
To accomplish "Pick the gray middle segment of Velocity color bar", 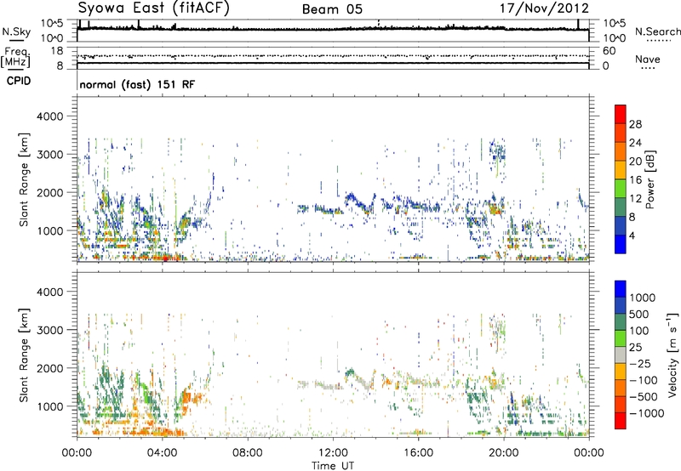I will (621, 355).
